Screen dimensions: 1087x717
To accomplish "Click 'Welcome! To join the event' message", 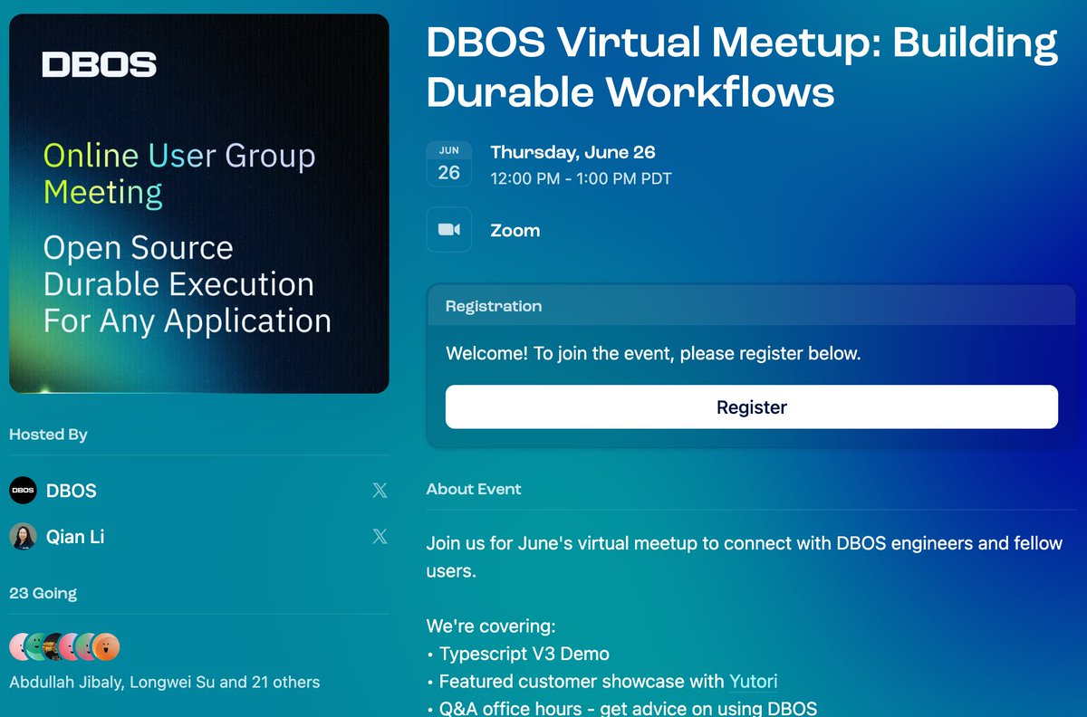I will pyautogui.click(x=653, y=353).
